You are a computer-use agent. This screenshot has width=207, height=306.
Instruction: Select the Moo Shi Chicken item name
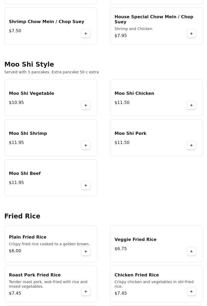pos(134,93)
